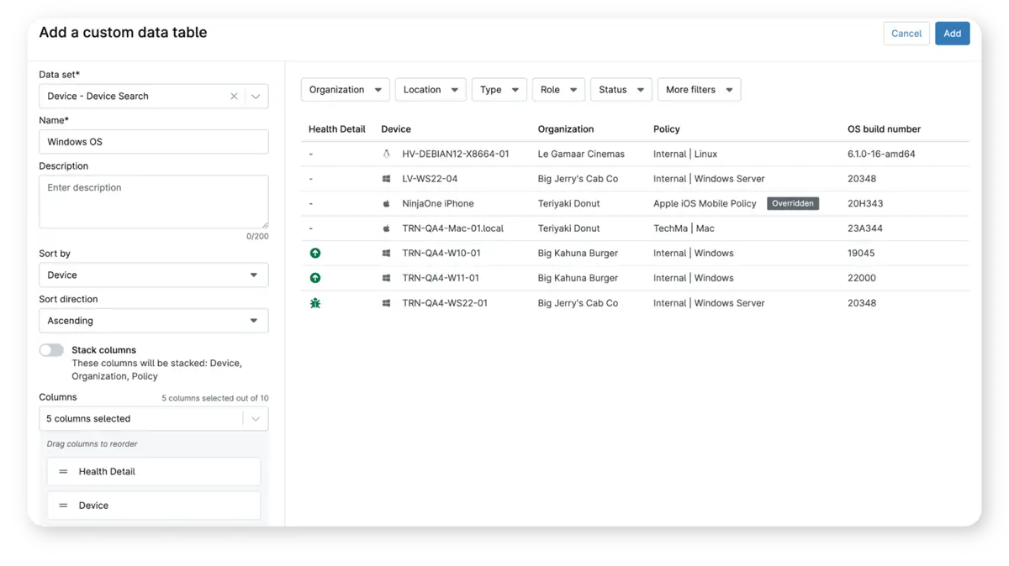Open the Role filter dropdown
This screenshot has height=566, width=1009.
coord(558,90)
